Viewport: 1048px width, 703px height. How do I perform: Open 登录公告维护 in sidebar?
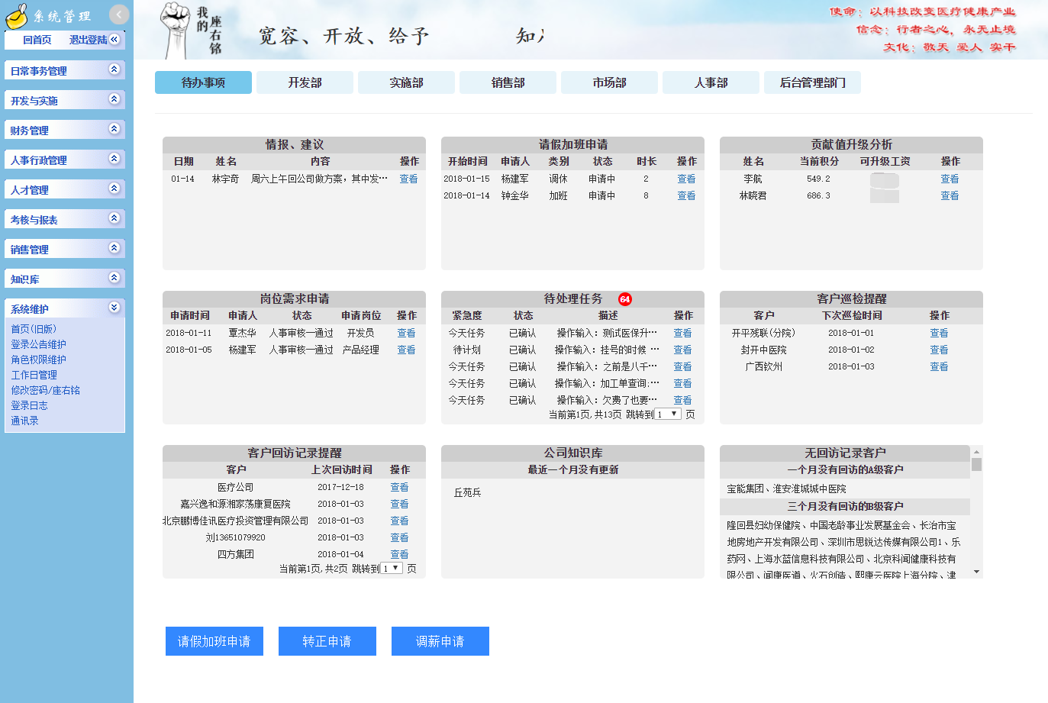38,344
